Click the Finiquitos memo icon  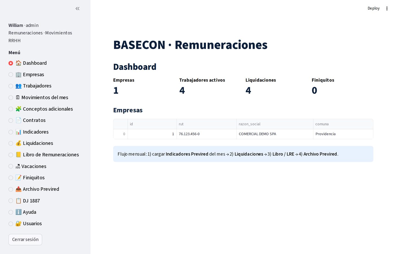click(x=18, y=178)
